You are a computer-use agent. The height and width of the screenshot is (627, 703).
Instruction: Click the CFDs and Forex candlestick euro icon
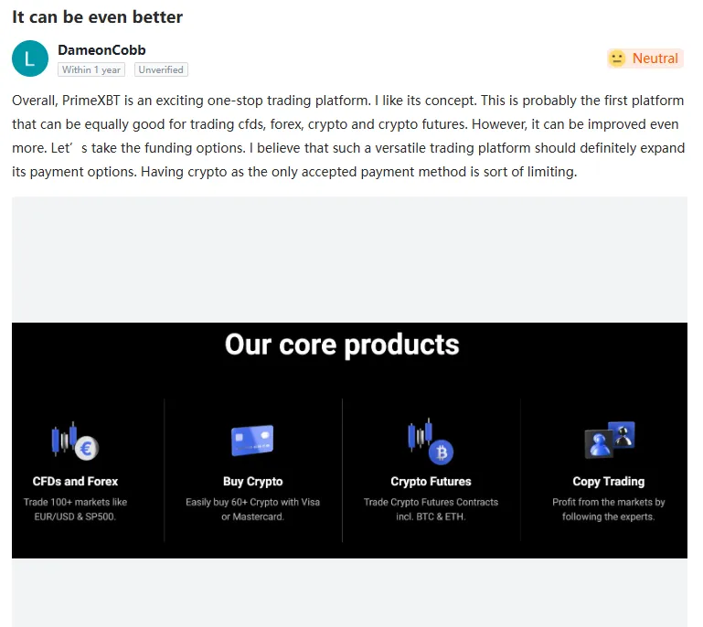(75, 441)
